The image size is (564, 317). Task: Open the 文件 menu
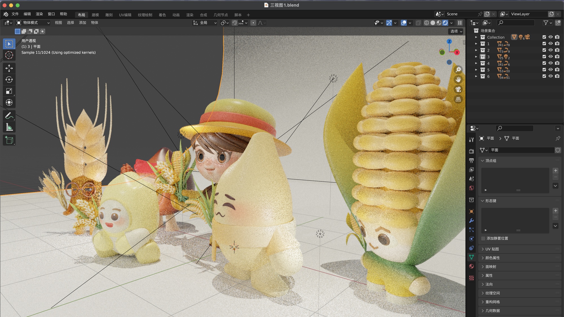click(15, 14)
